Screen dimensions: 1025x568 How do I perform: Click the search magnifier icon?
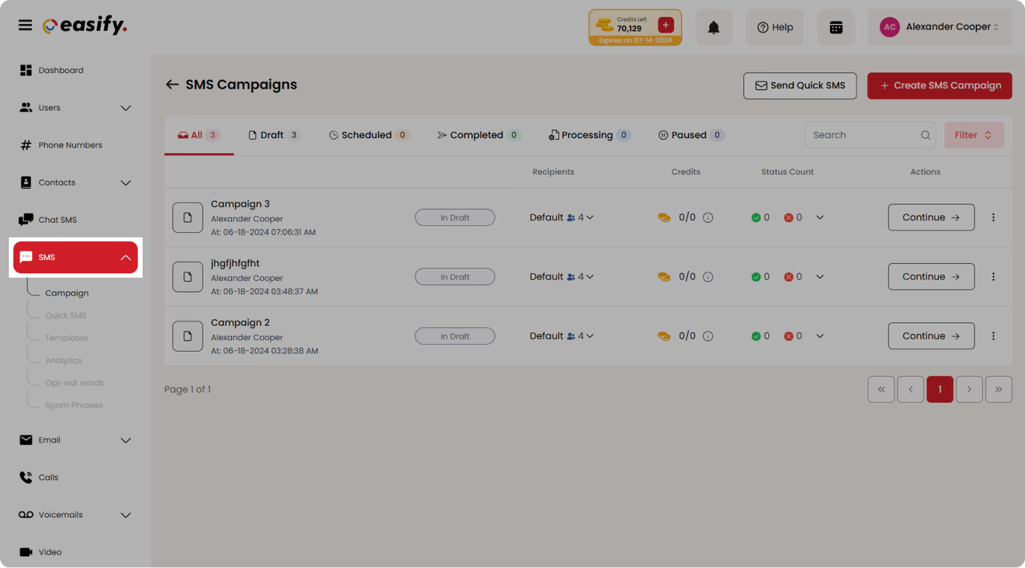[925, 135]
